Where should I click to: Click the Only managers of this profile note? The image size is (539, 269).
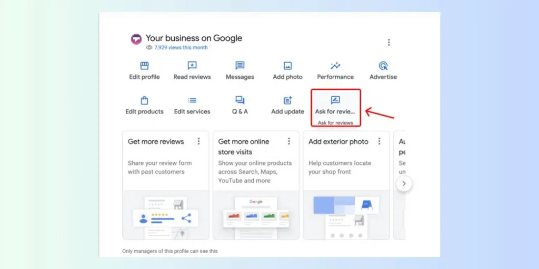170,251
